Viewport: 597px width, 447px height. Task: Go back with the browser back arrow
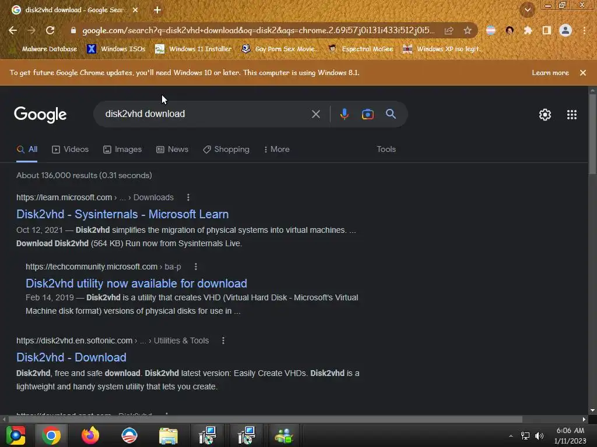coord(13,30)
